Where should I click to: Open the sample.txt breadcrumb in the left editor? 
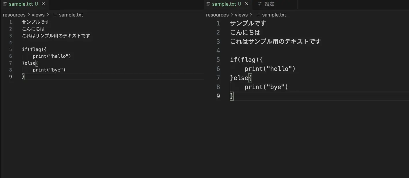71,15
